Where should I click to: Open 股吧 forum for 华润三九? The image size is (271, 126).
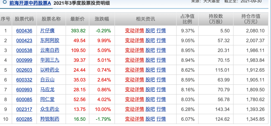coord(150,60)
